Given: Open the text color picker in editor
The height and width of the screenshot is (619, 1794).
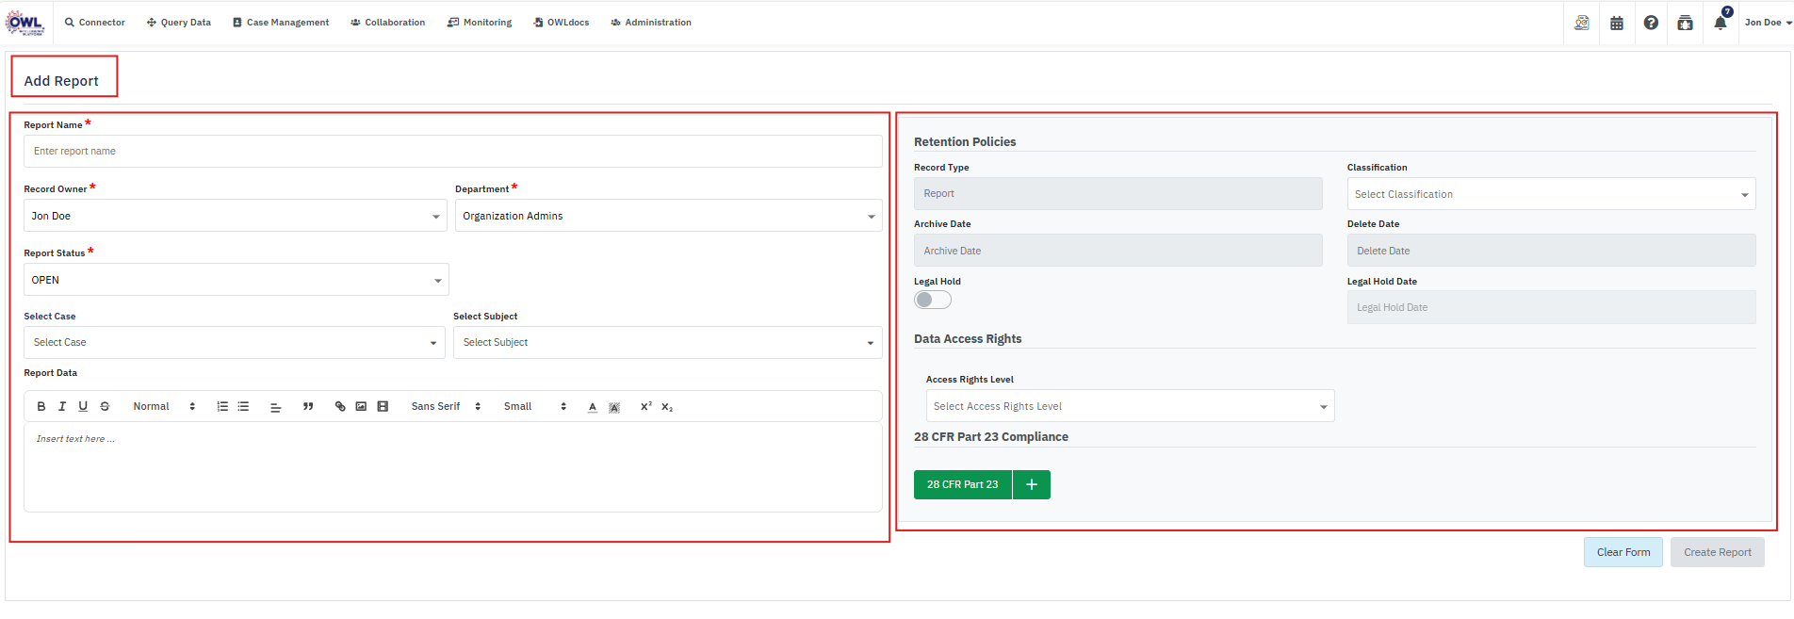Looking at the screenshot, I should point(593,407).
